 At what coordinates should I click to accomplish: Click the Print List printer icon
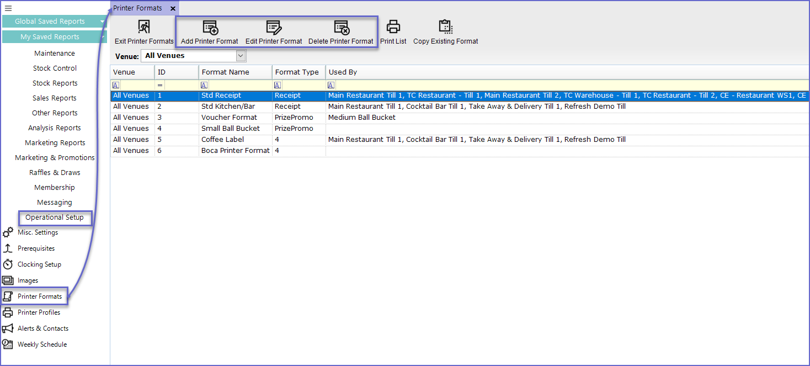[x=393, y=27]
